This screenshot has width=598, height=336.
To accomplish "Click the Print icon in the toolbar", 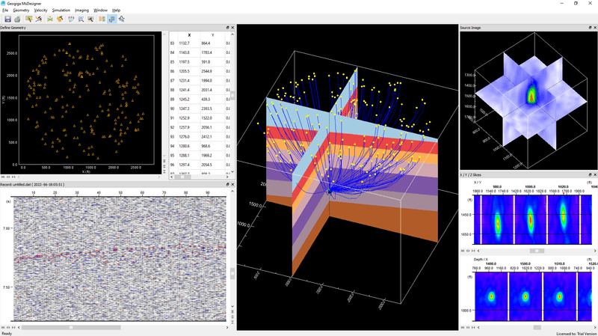I will 18,19.
